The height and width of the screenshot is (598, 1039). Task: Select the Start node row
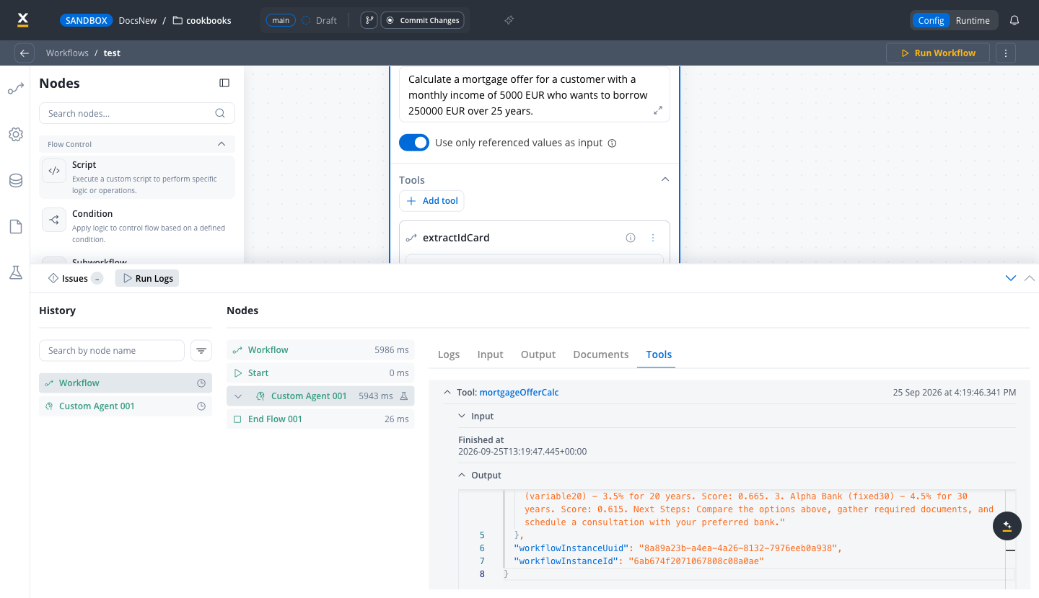click(320, 373)
